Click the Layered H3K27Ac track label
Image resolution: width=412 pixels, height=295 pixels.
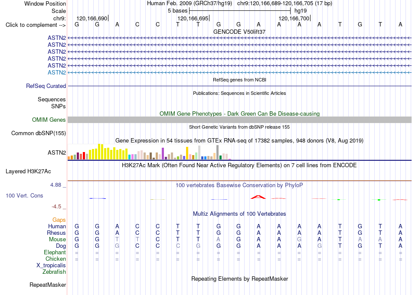pyautogui.click(x=28, y=172)
